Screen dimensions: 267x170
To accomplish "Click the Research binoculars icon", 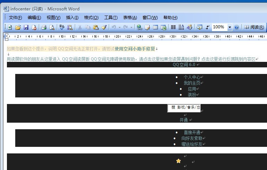I will click(x=70, y=27).
